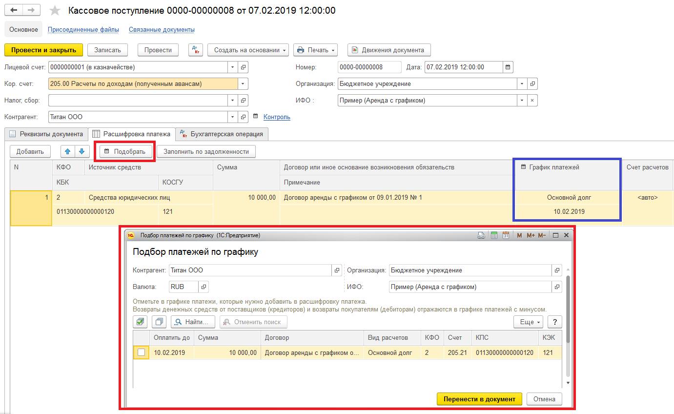The image size is (674, 414).
Task: Move the payment row up with the blue arrow
Action: tap(67, 151)
